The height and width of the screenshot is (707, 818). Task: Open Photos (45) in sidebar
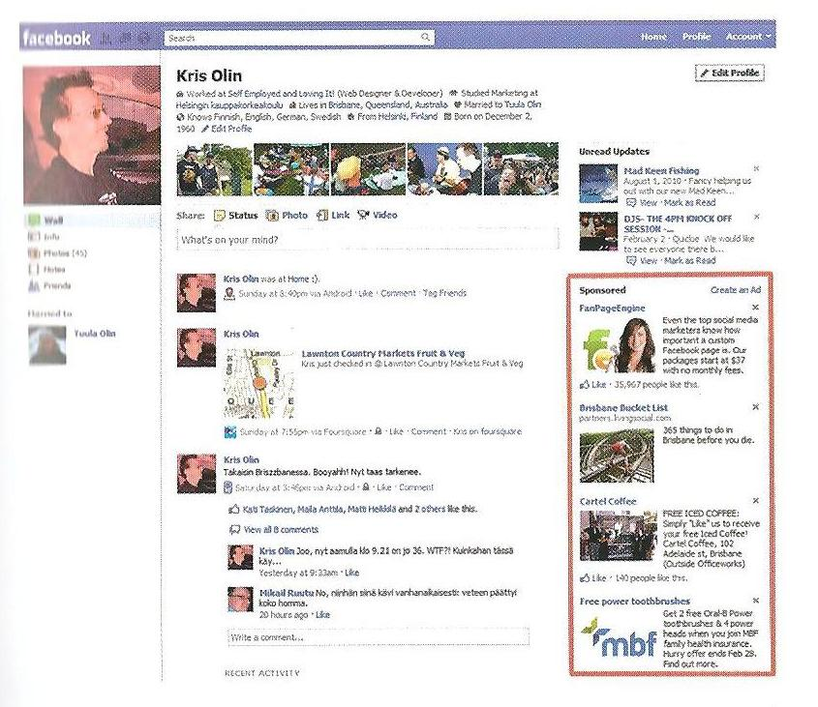57,253
